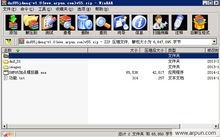Click the horizontal scrollbar right arrow
220x137 pixels.
216,126
